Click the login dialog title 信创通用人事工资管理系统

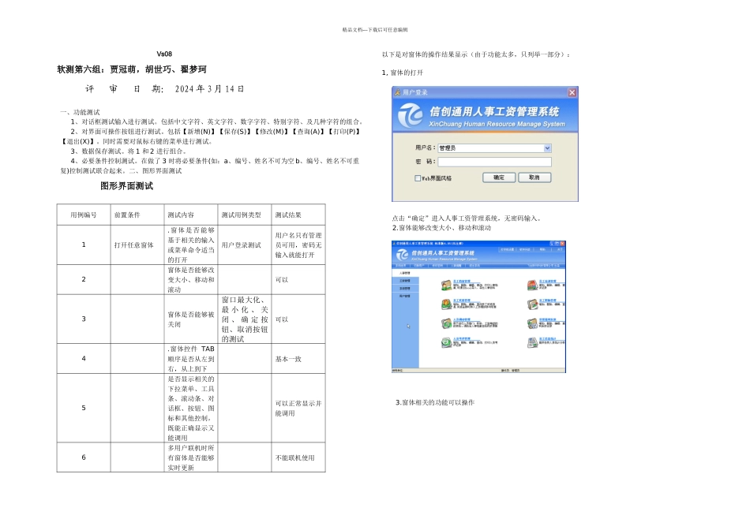coord(494,112)
